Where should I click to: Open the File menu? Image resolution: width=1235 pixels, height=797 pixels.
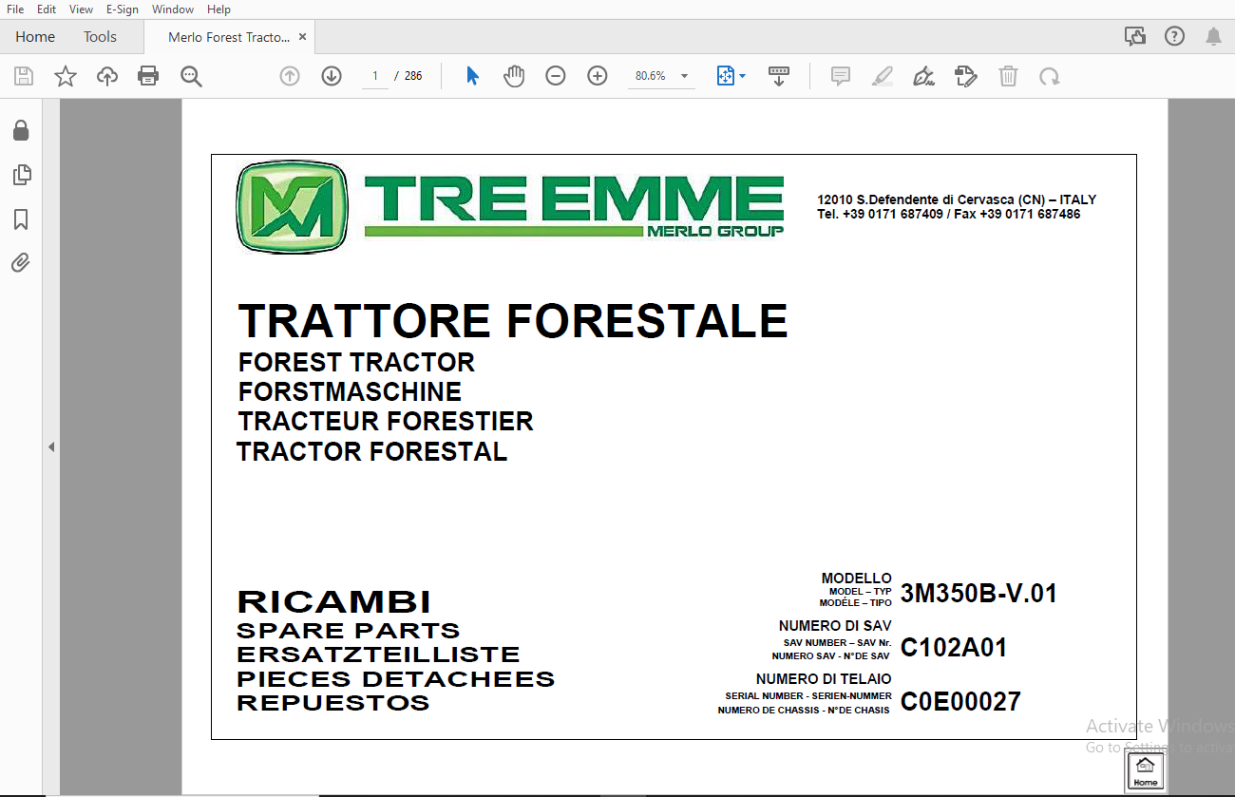[15, 9]
